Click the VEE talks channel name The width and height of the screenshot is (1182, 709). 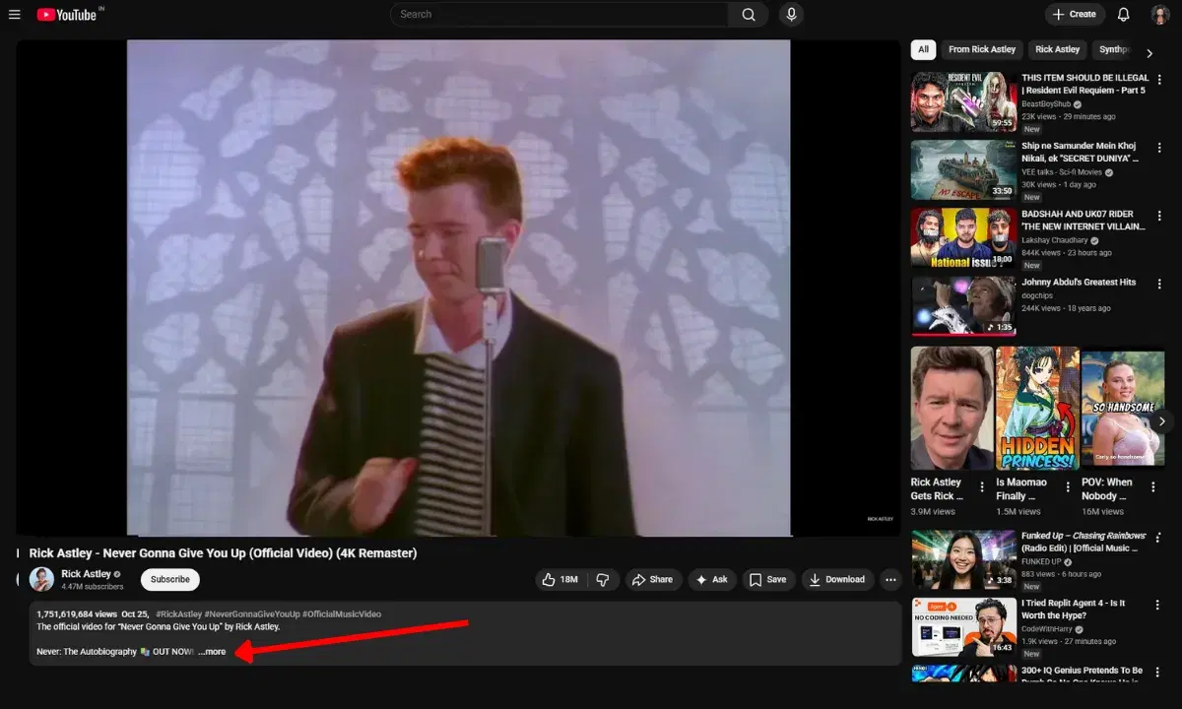pyautogui.click(x=1064, y=172)
